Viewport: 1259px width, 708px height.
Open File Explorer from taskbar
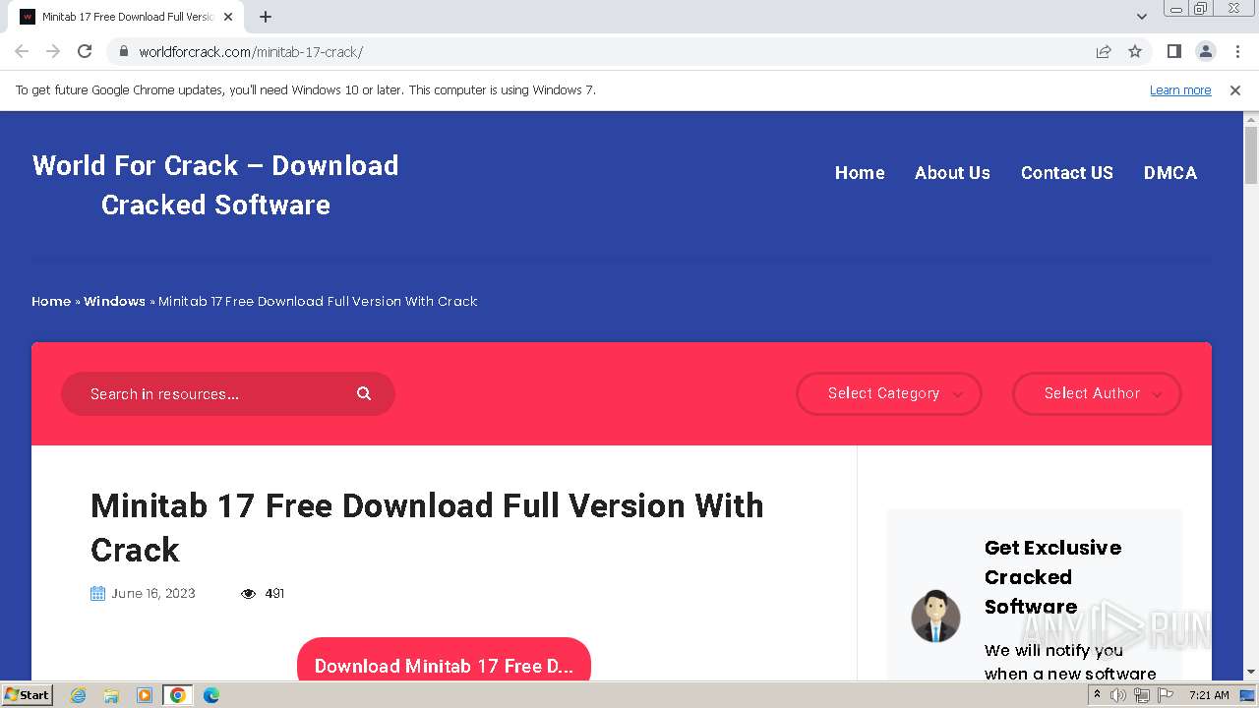pyautogui.click(x=111, y=695)
